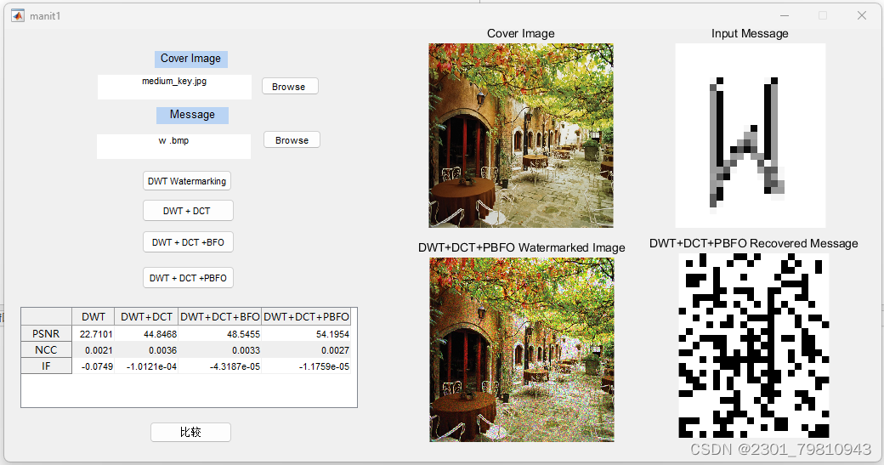Click the DWT+DCT+PBFO Watermarked Image title
This screenshot has height=465, width=884.
tap(522, 247)
